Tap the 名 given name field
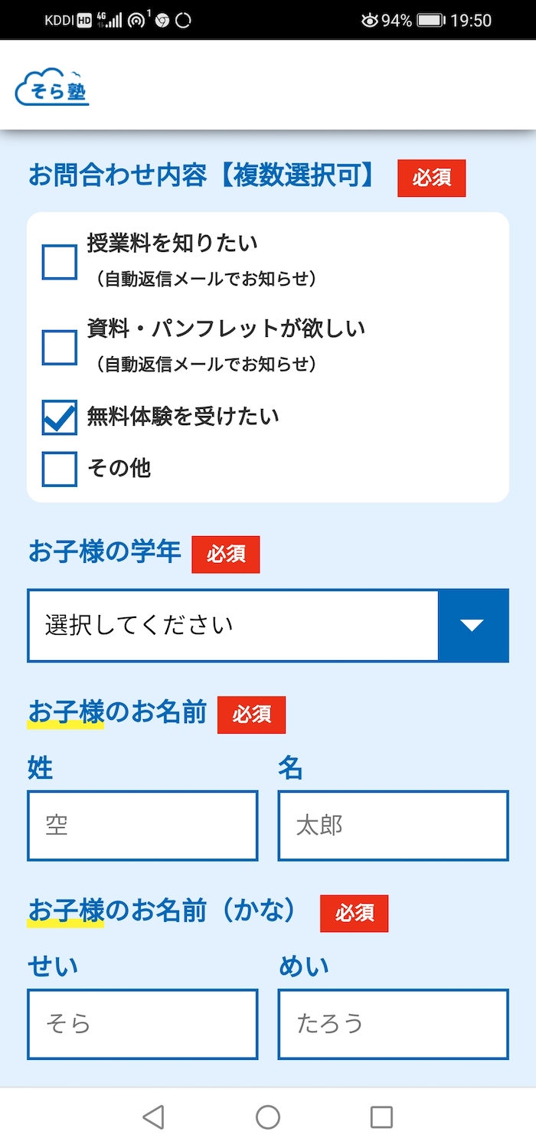536x1148 pixels. [393, 826]
